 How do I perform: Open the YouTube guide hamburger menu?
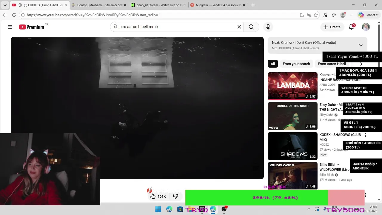[x=10, y=27]
